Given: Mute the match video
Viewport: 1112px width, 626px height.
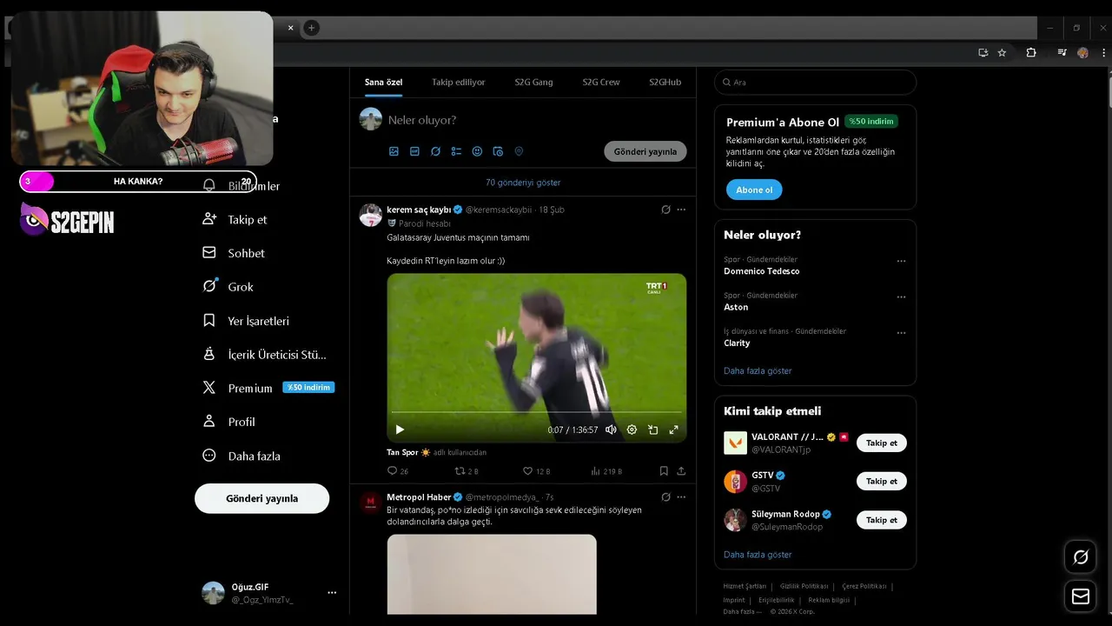Looking at the screenshot, I should point(611,430).
